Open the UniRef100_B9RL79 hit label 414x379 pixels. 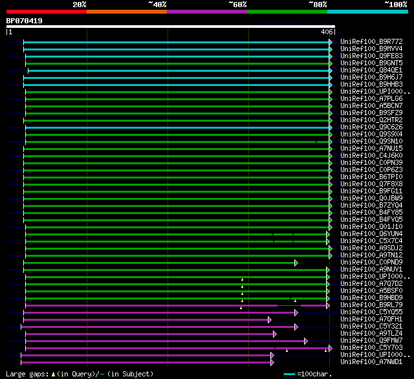pos(371,305)
